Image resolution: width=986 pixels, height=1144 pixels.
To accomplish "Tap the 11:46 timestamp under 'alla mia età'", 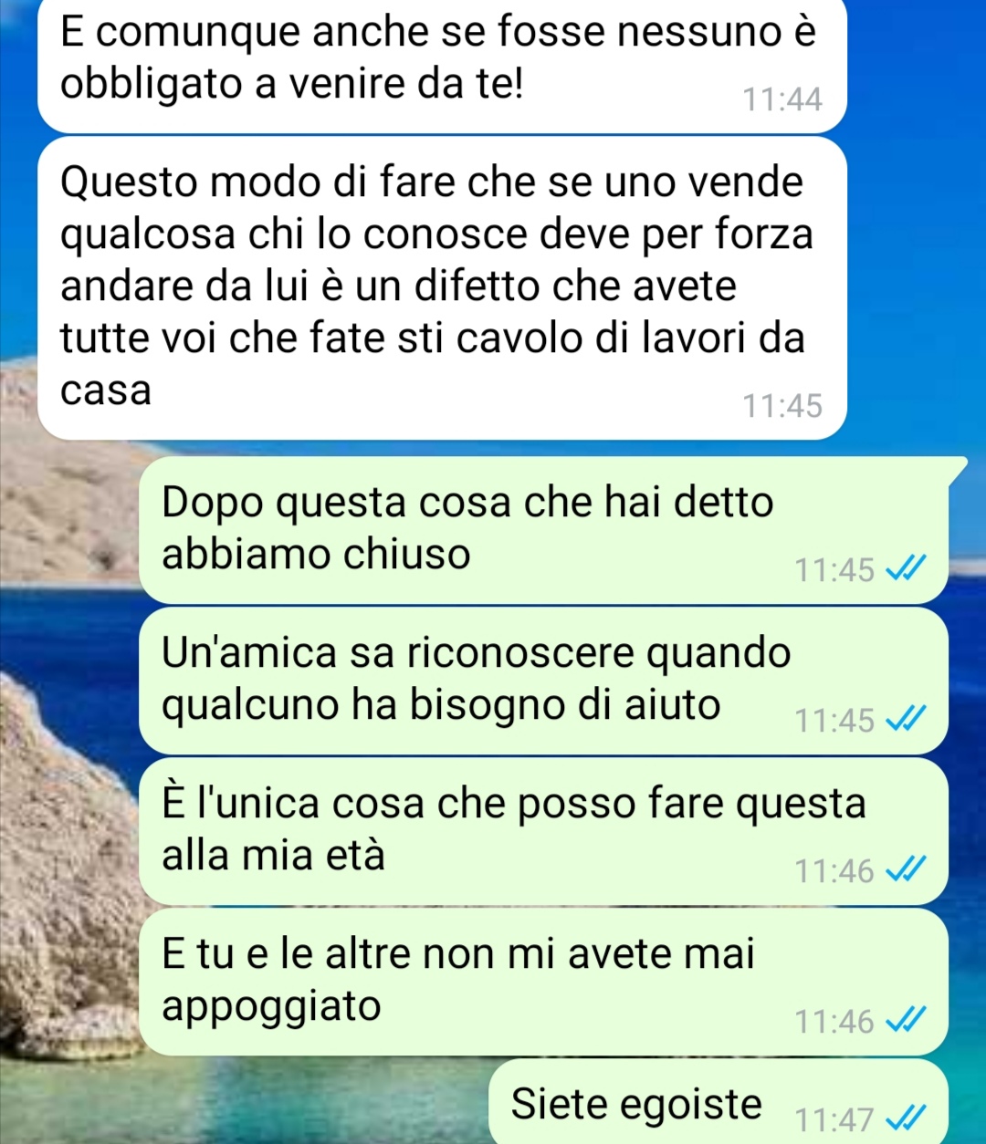I will [x=834, y=871].
